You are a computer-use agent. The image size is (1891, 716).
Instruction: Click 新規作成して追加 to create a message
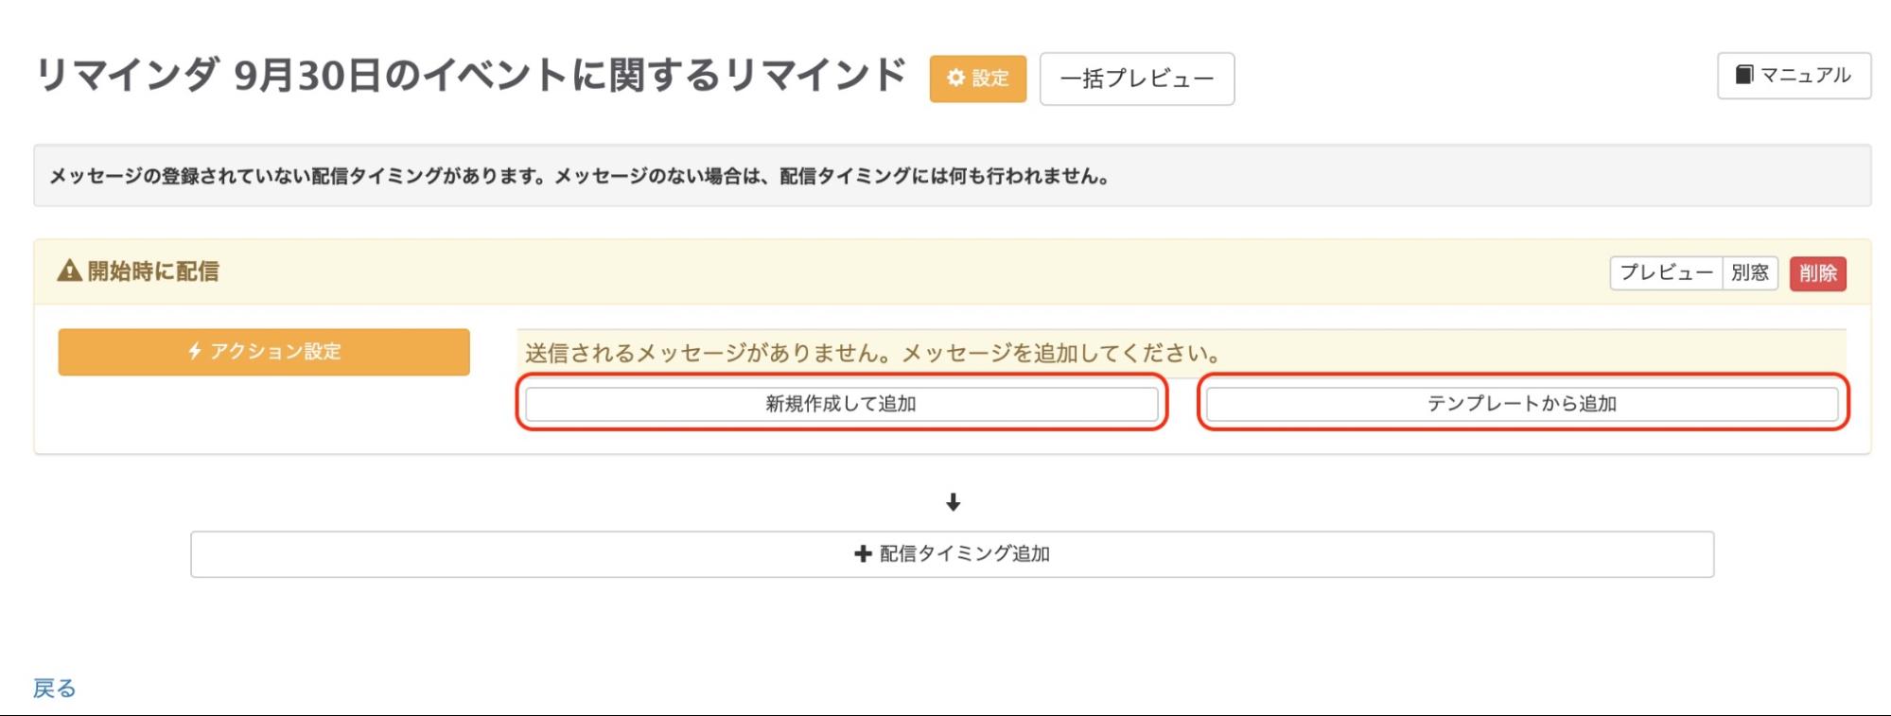point(840,405)
